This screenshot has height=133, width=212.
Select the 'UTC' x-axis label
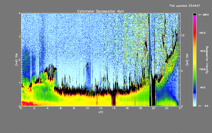point(101,112)
